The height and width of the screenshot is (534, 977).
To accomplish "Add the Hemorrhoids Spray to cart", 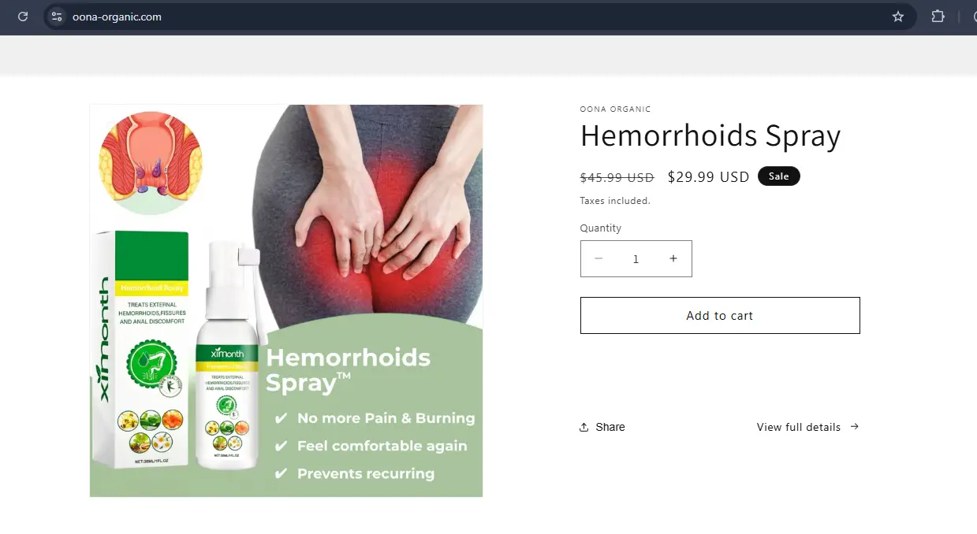I will 720,315.
